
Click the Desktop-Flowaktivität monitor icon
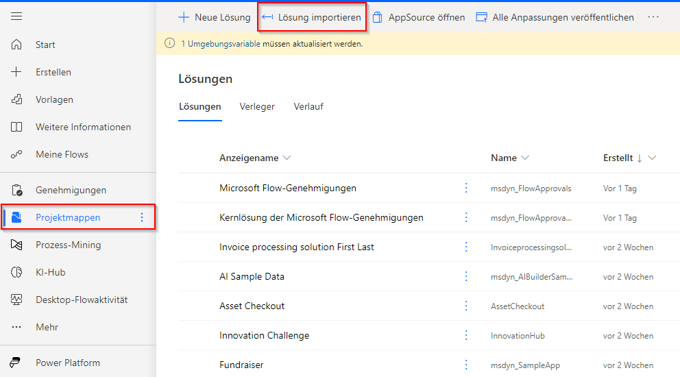pos(16,300)
